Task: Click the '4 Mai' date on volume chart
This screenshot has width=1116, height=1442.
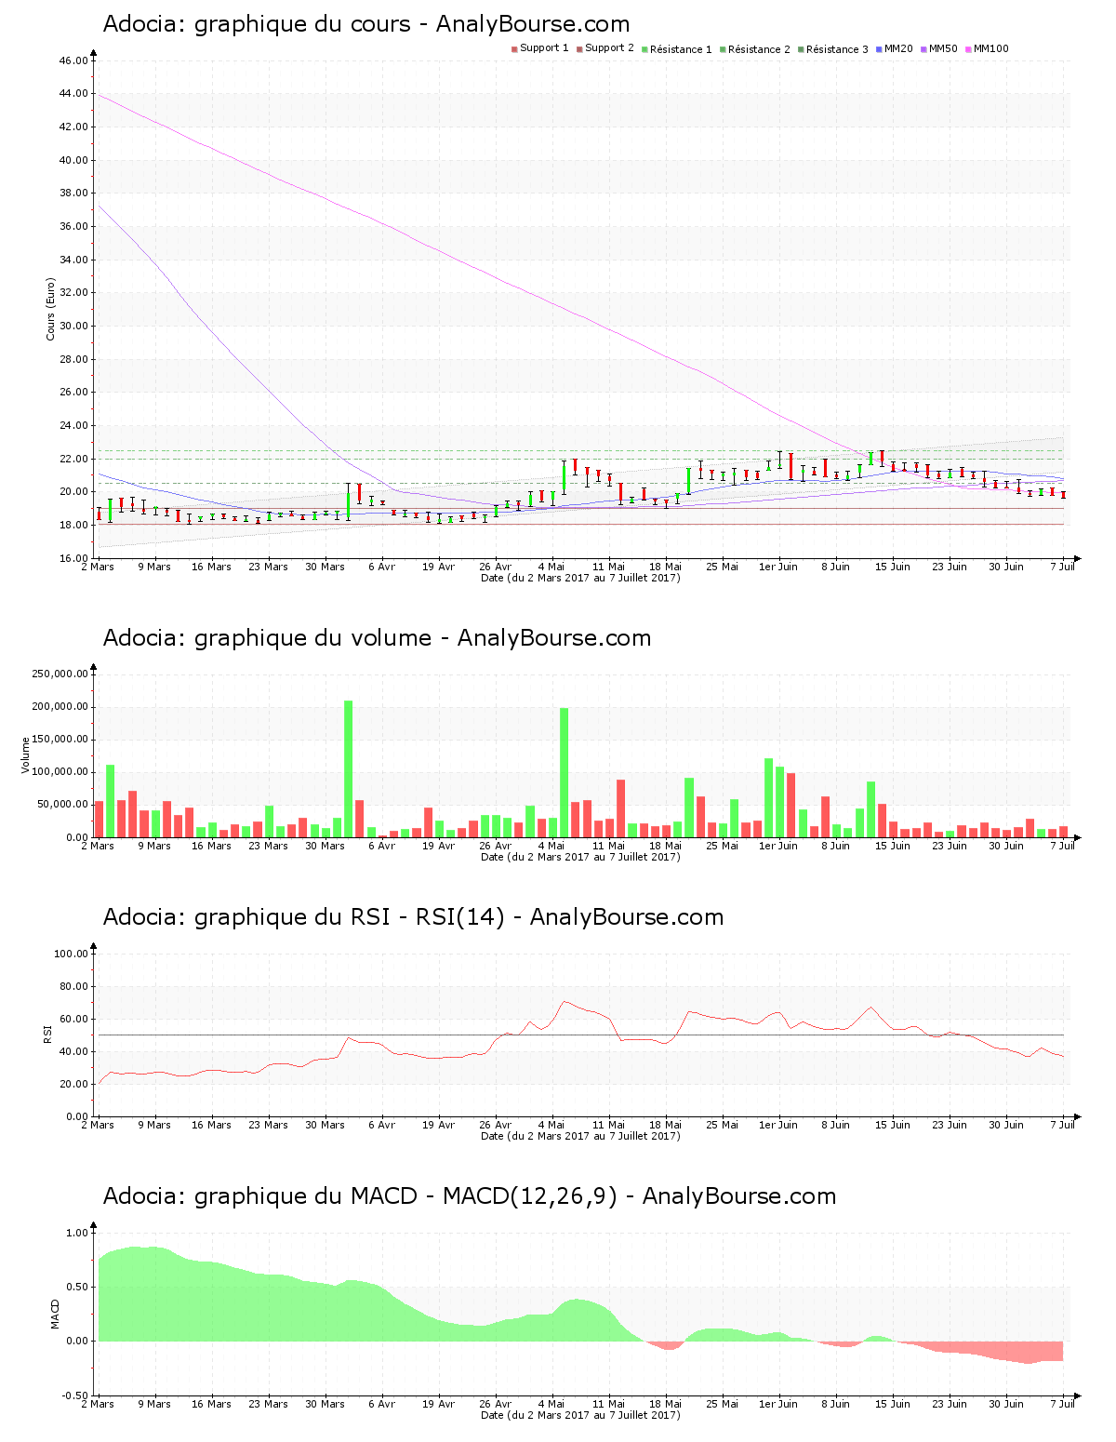Action: [x=551, y=846]
